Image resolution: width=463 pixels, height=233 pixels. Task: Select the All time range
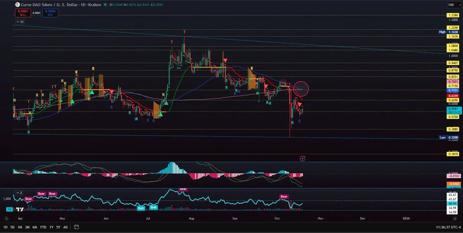pyautogui.click(x=65, y=227)
